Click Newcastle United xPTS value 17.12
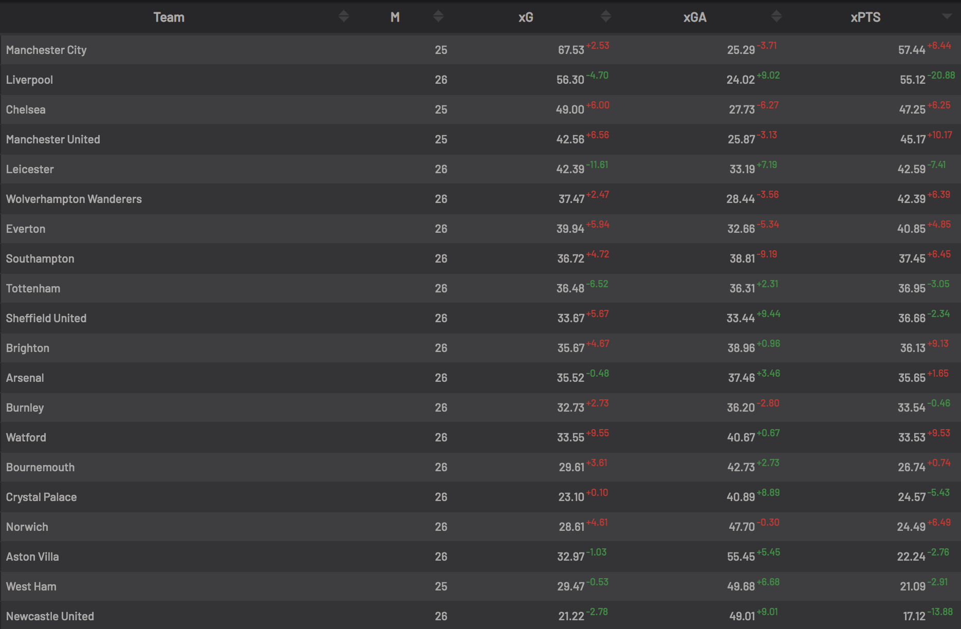 click(x=914, y=616)
